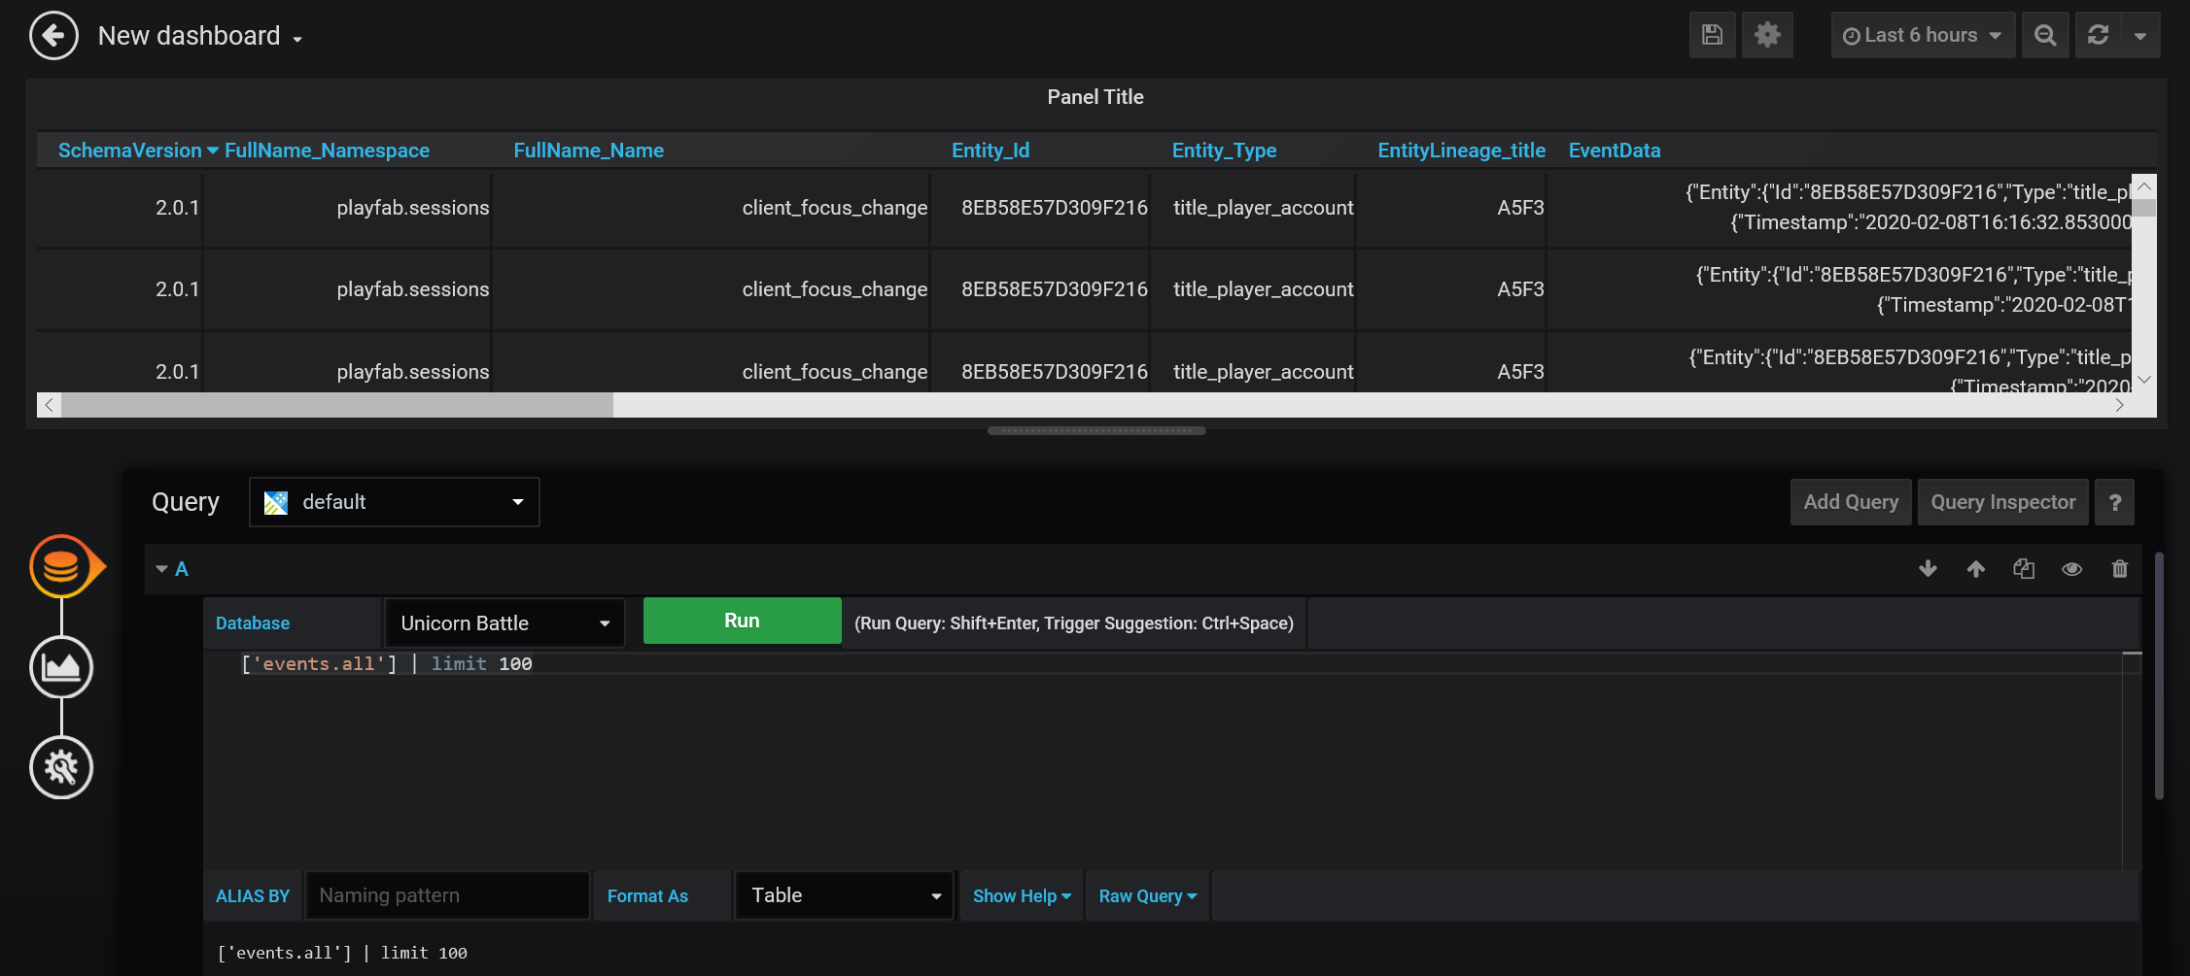
Task: Click the Database label
Action: pos(253,623)
